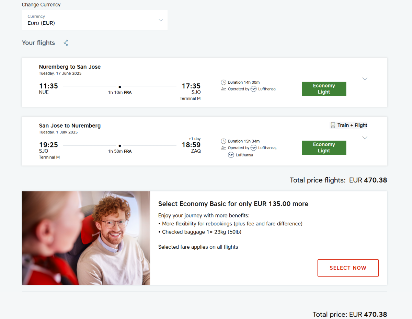Expand the San Jose to Nuremberg flight details

[365, 138]
